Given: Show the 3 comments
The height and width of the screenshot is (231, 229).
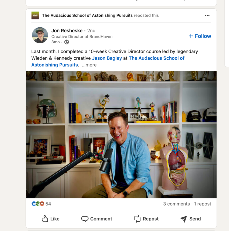Looking at the screenshot, I should [176, 204].
